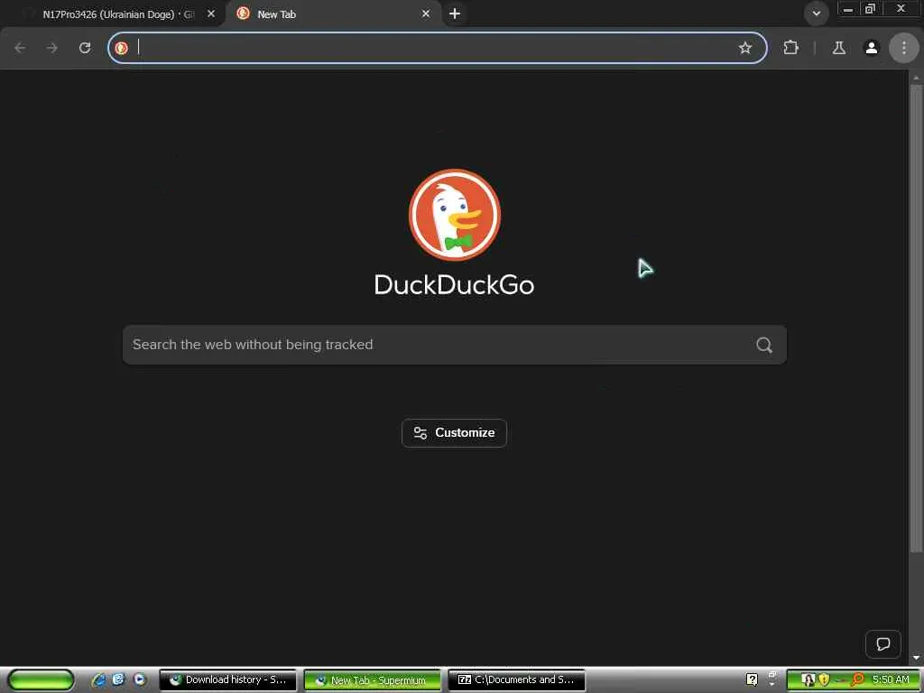Click the 5:50 AM clock
924x693 pixels.
(891, 679)
